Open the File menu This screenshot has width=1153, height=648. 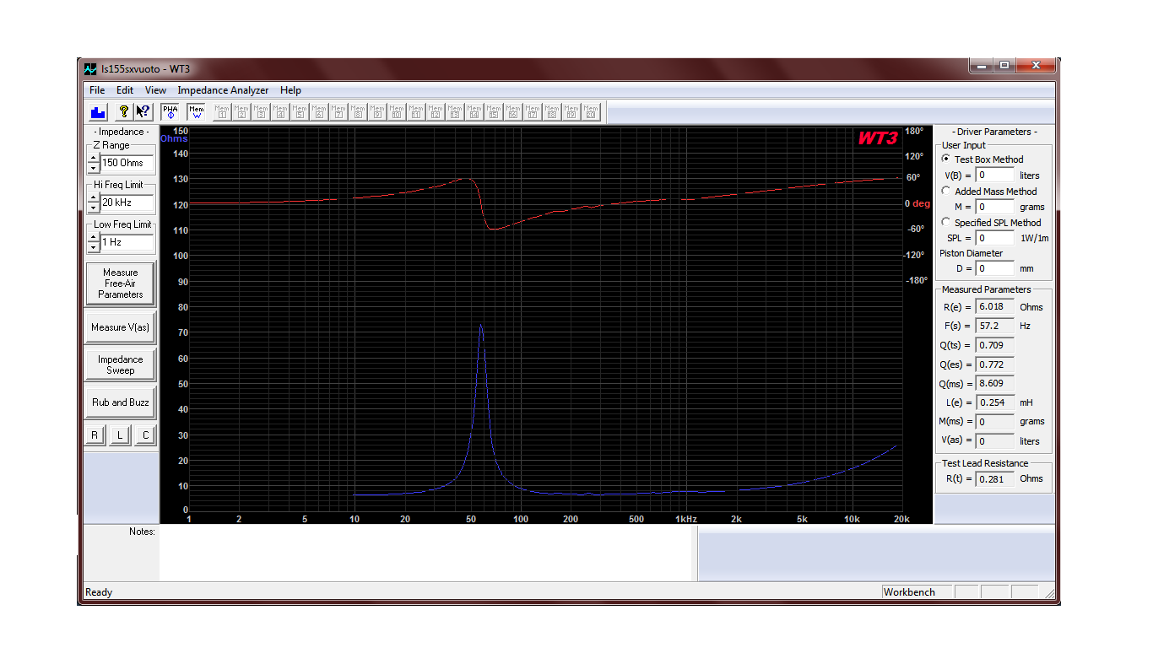[97, 90]
